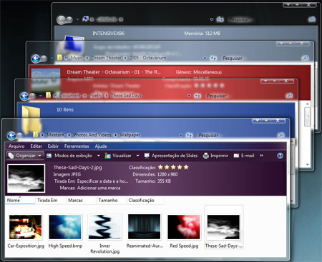Go back in the Wallpaper window

[x=11, y=136]
